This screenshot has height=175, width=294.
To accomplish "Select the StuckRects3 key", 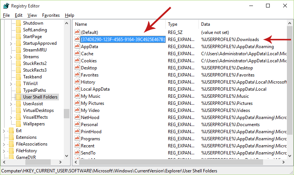I will (35, 70).
